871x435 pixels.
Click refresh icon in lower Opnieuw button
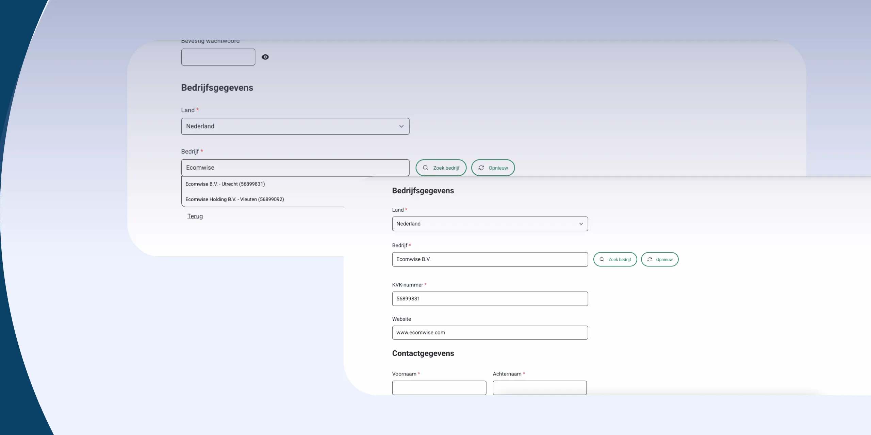coord(650,259)
